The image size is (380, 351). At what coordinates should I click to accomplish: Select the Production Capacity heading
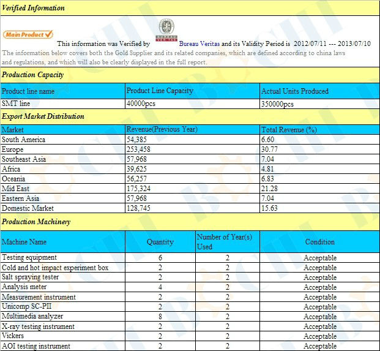[32, 75]
